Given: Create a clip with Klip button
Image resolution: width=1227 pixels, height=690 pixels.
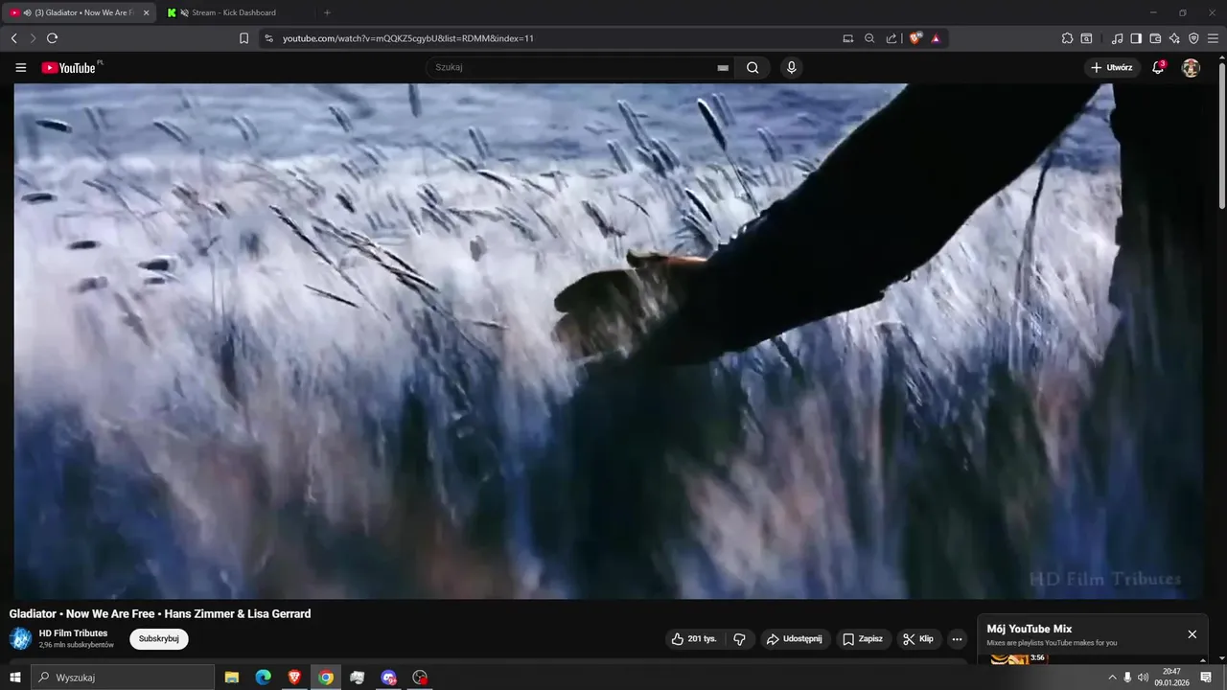Looking at the screenshot, I should (x=918, y=639).
